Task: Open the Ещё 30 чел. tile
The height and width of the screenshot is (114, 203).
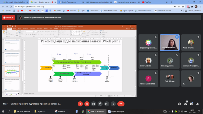Action: (170, 78)
